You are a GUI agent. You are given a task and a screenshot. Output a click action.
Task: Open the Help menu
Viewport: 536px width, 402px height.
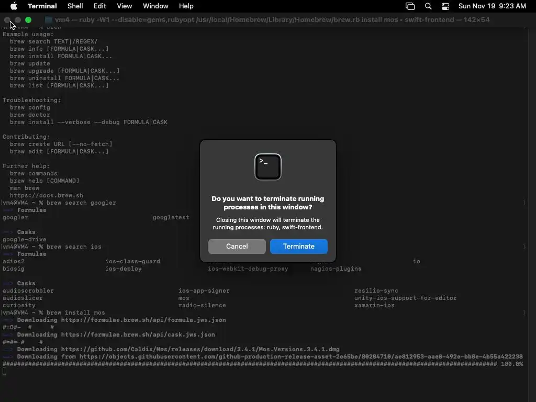click(186, 6)
